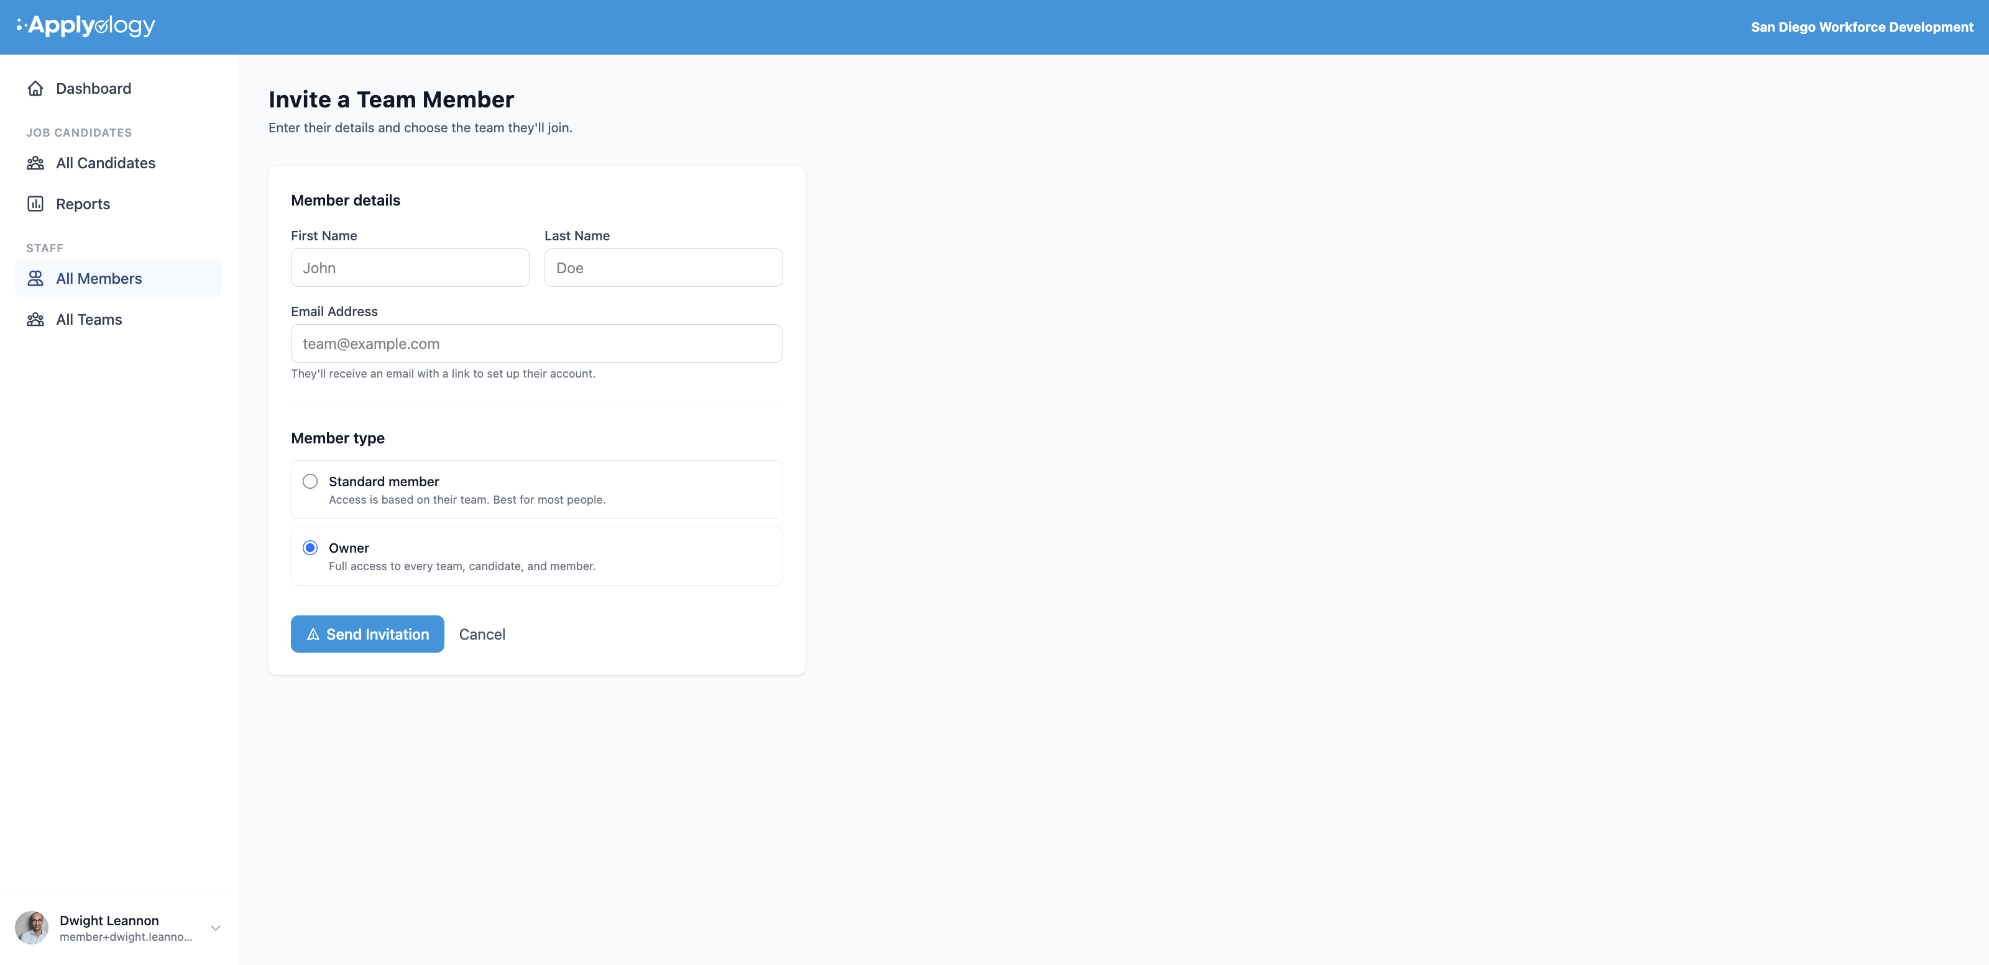Click the 'Member details' section title
This screenshot has width=1989, height=965.
345,201
